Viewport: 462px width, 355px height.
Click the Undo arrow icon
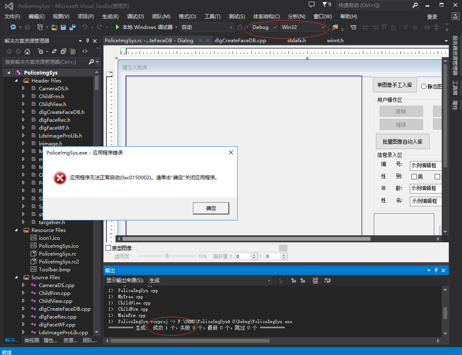pos(85,27)
